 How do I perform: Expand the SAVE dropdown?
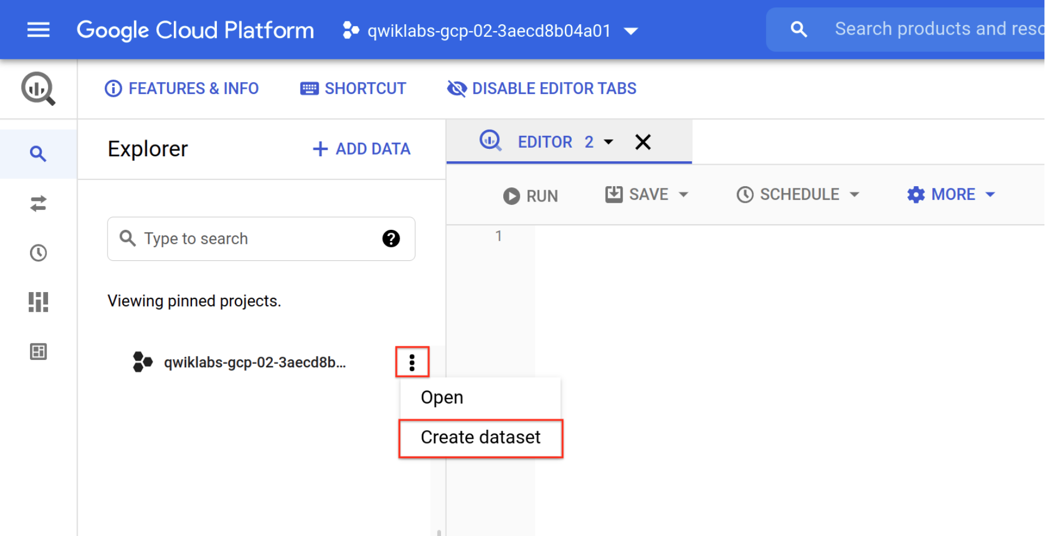[x=647, y=194]
